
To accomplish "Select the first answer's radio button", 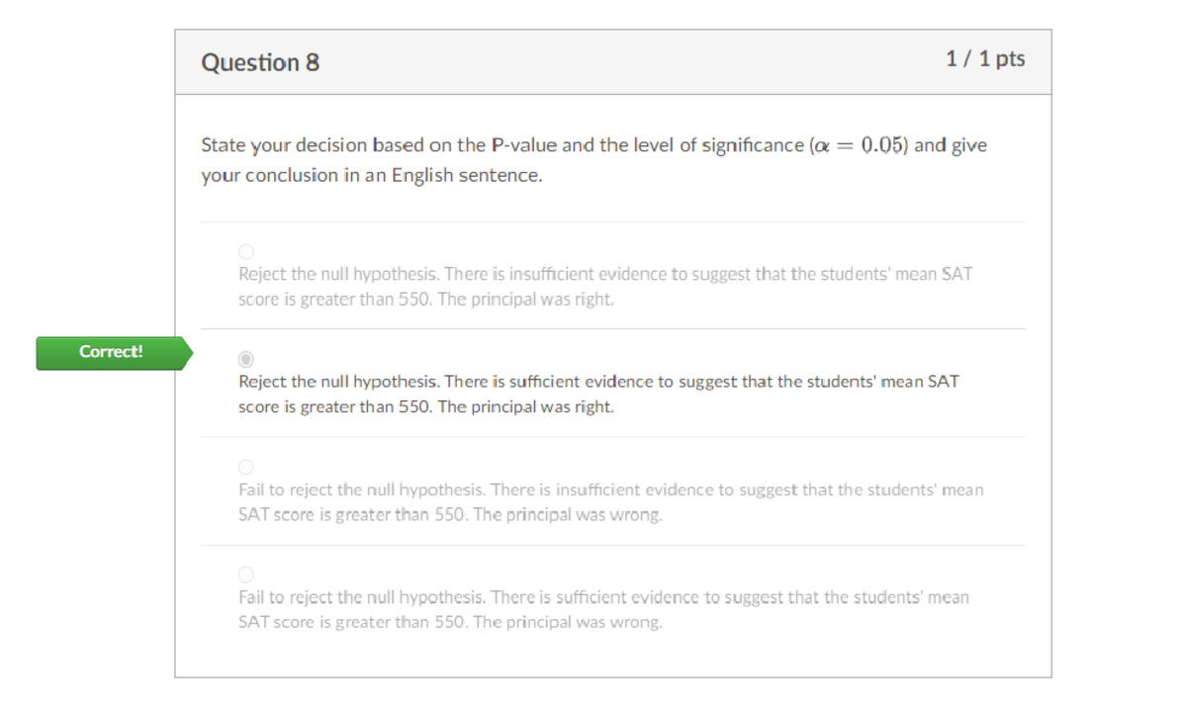I will click(x=246, y=251).
